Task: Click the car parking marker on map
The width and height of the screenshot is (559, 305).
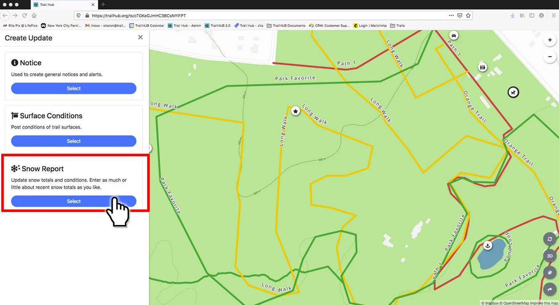Action: [x=453, y=35]
